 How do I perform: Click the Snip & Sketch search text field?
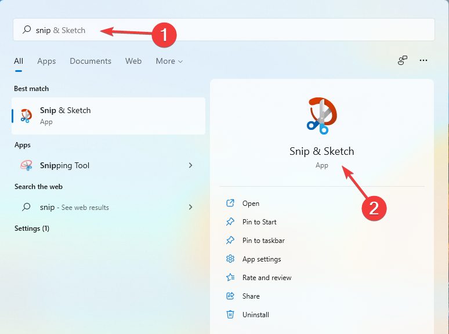click(x=232, y=30)
